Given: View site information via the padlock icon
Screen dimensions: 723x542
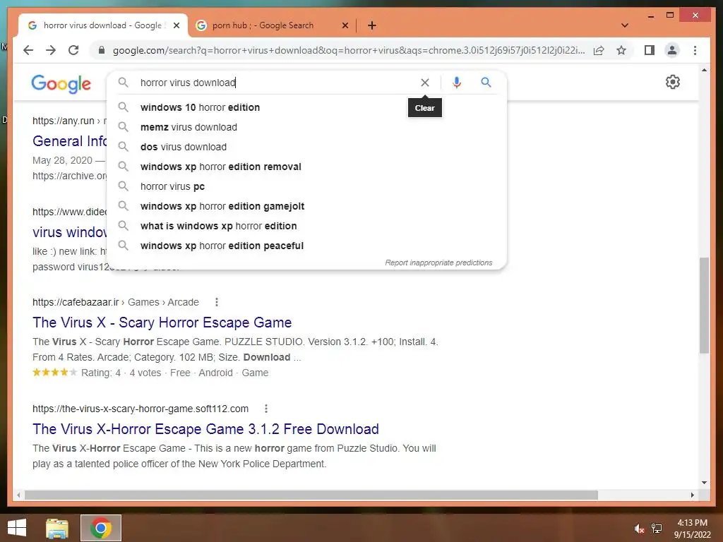Looking at the screenshot, I should (x=102, y=50).
